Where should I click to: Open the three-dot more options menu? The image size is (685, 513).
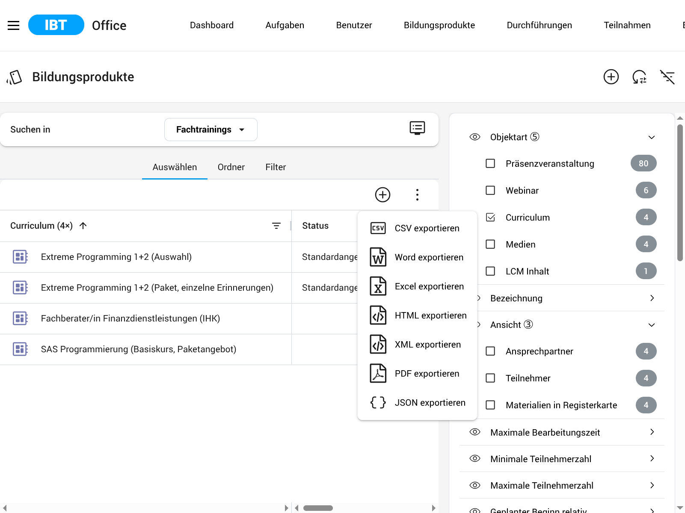(417, 195)
